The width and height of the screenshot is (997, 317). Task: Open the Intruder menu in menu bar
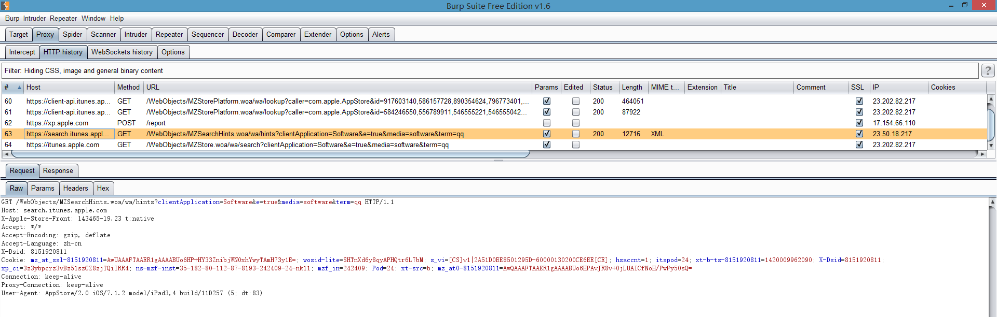(x=34, y=18)
